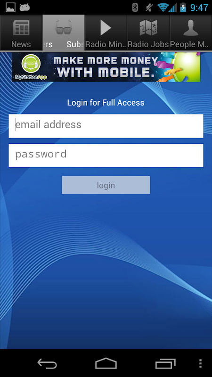Focus the email address field
This screenshot has width=212, height=377.
(x=106, y=126)
